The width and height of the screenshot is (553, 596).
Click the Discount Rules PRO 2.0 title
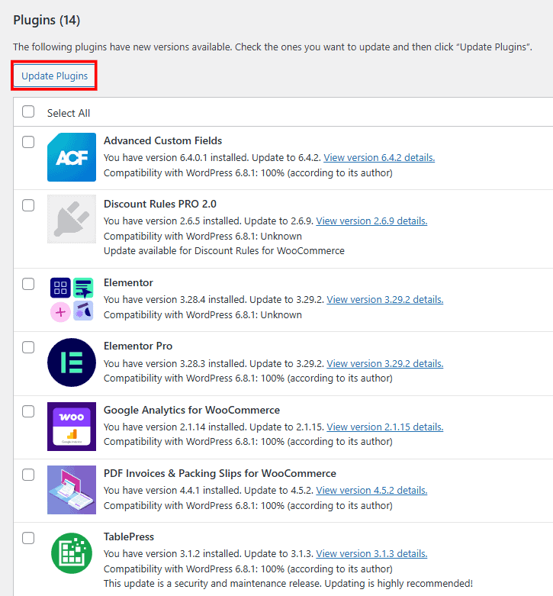click(x=160, y=204)
